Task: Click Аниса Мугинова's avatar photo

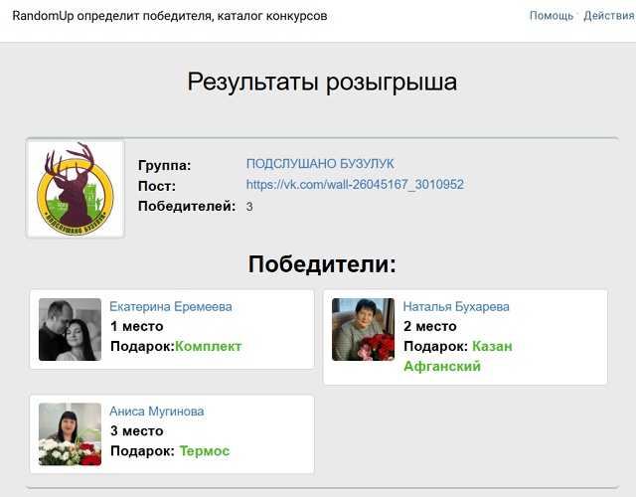Action: pos(70,434)
